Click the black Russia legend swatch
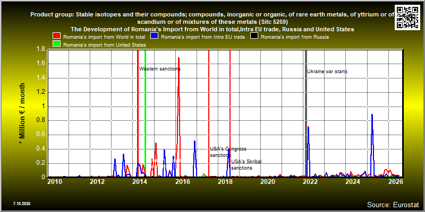This screenshot has width=425, height=212. [x=254, y=37]
